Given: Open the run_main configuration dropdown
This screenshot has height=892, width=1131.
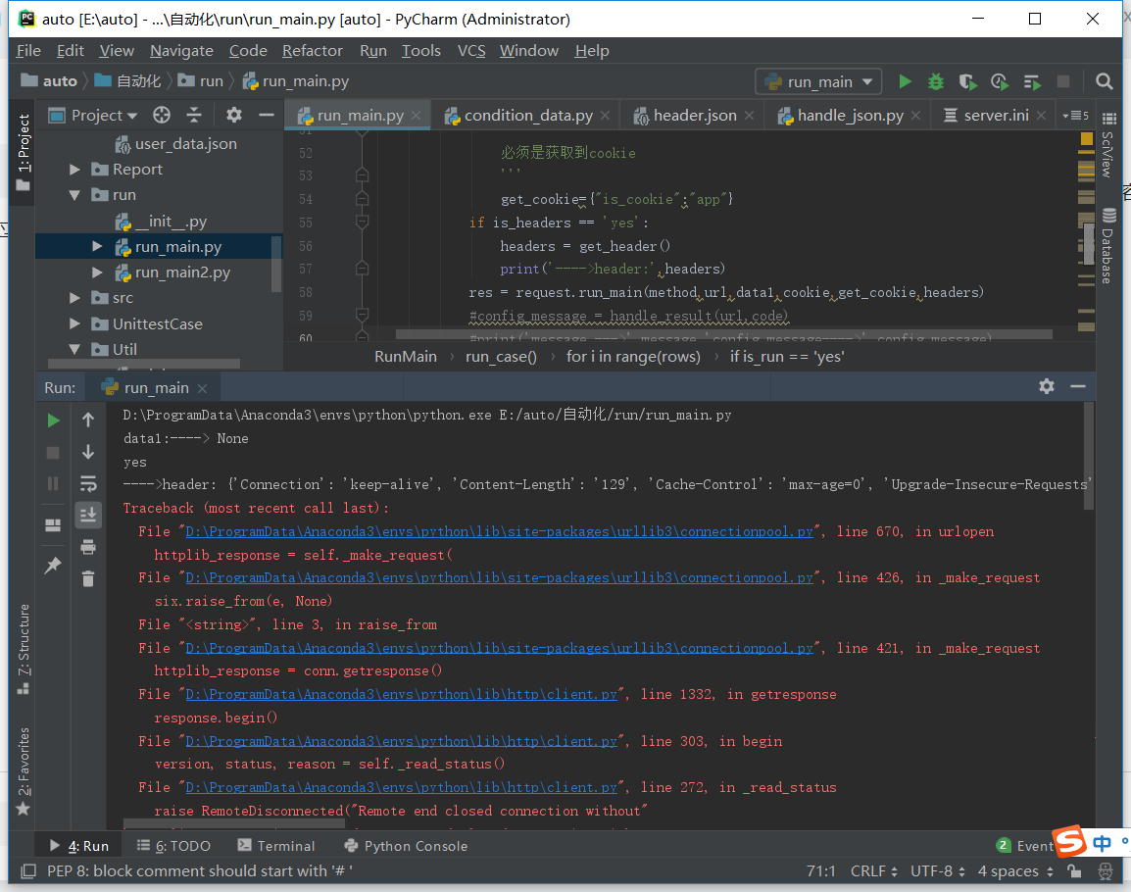Looking at the screenshot, I should click(818, 81).
